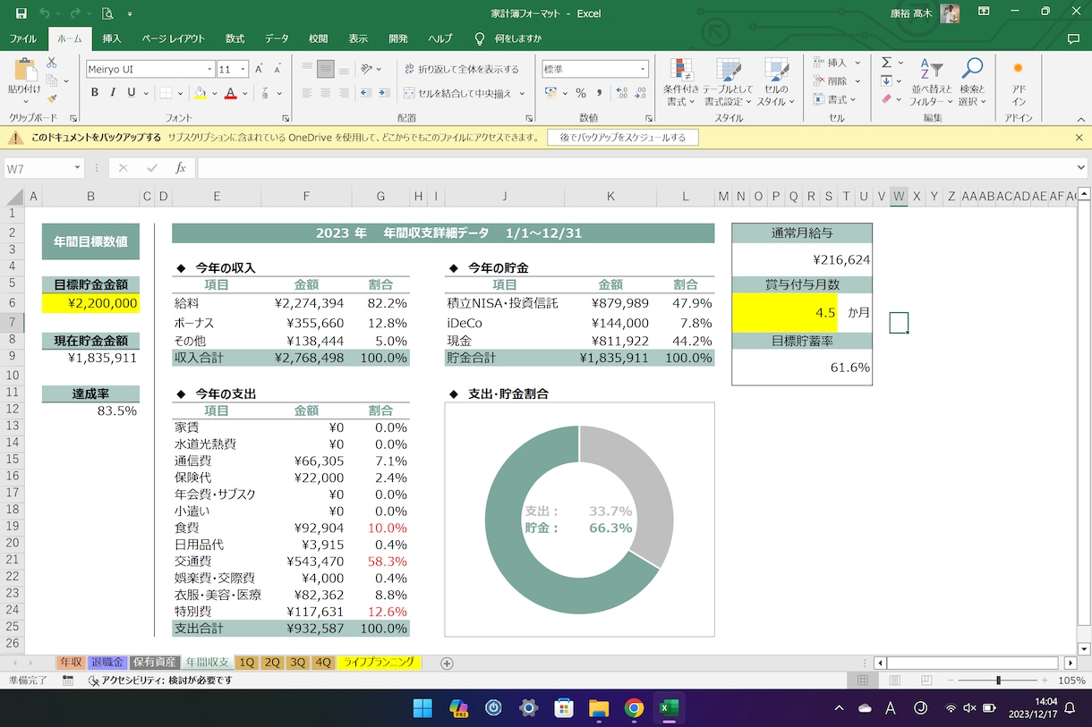Toggle align text right
1092x727 pixels.
pos(344,93)
